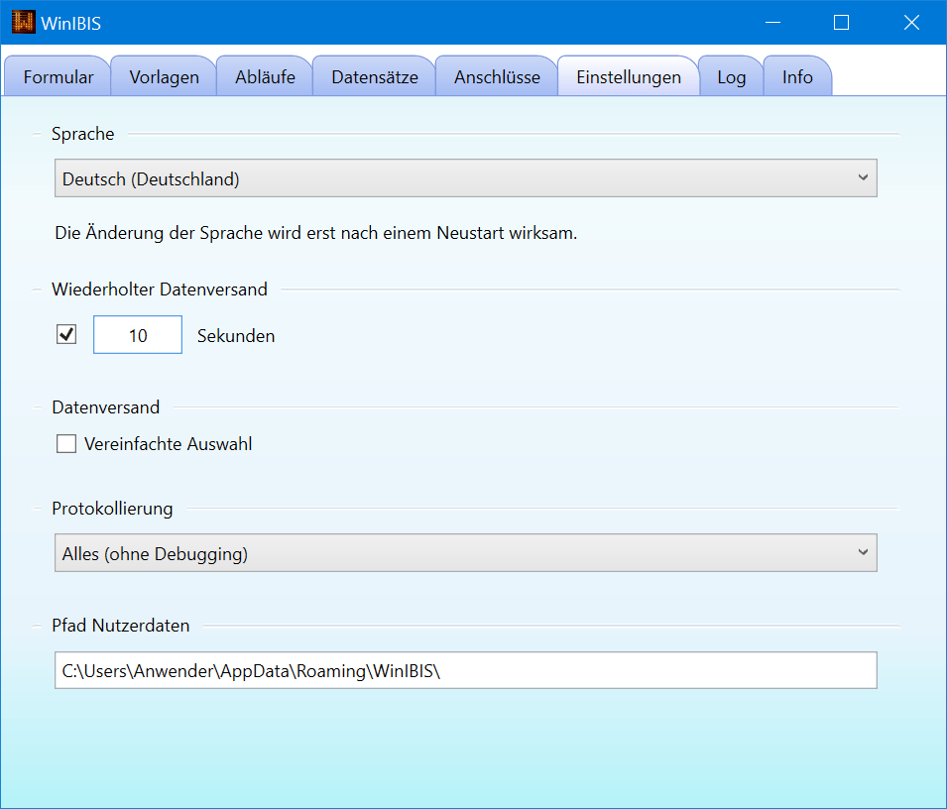This screenshot has width=947, height=809.
Task: Minimize the WinIBIS window
Action: (772, 23)
